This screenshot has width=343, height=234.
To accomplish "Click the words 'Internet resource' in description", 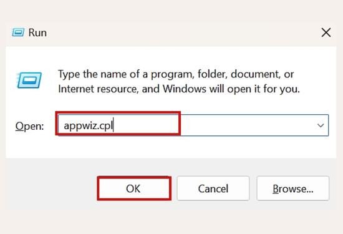I will click(98, 89).
